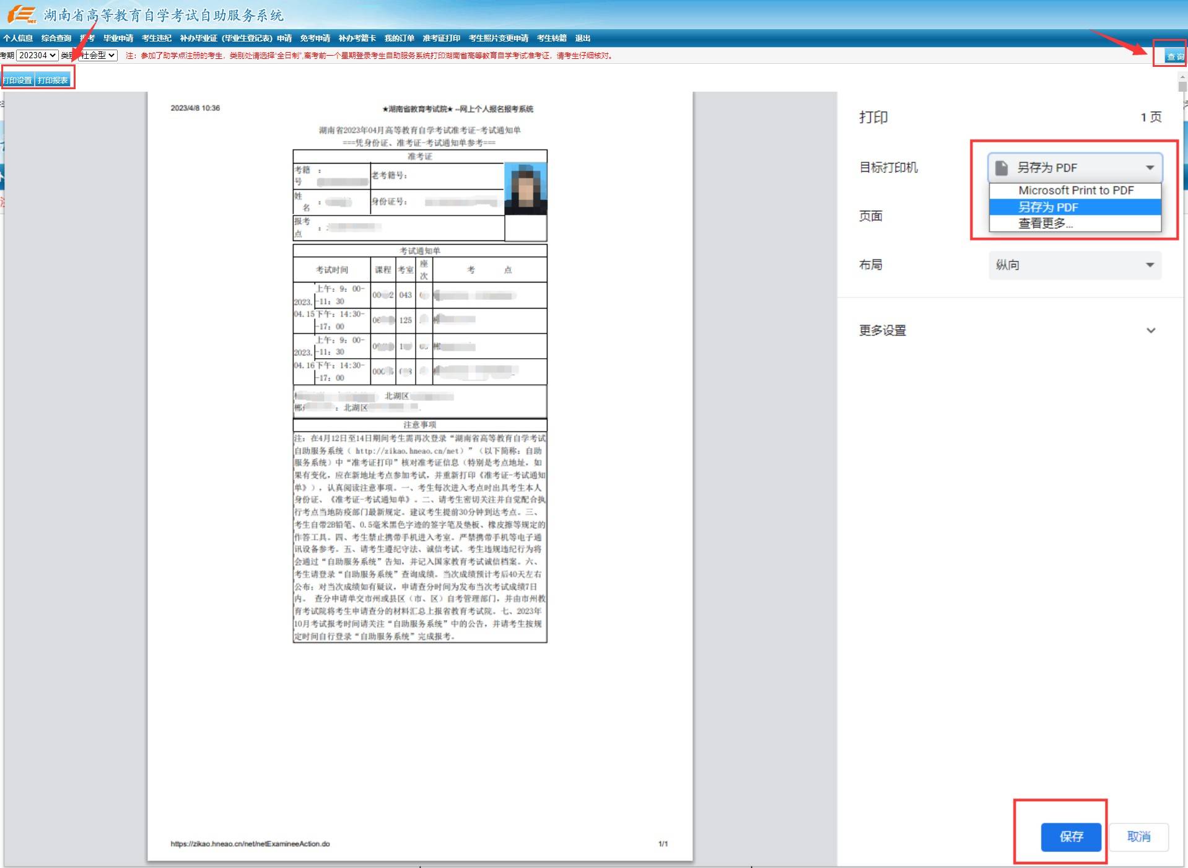
Task: Open 补办毕业证(毕业生登记表)申请 menu
Action: [x=236, y=38]
